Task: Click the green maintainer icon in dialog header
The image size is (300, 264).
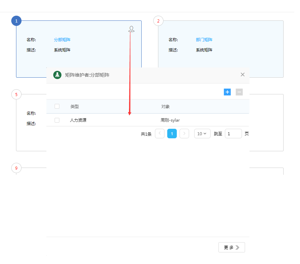Action: pos(57,75)
